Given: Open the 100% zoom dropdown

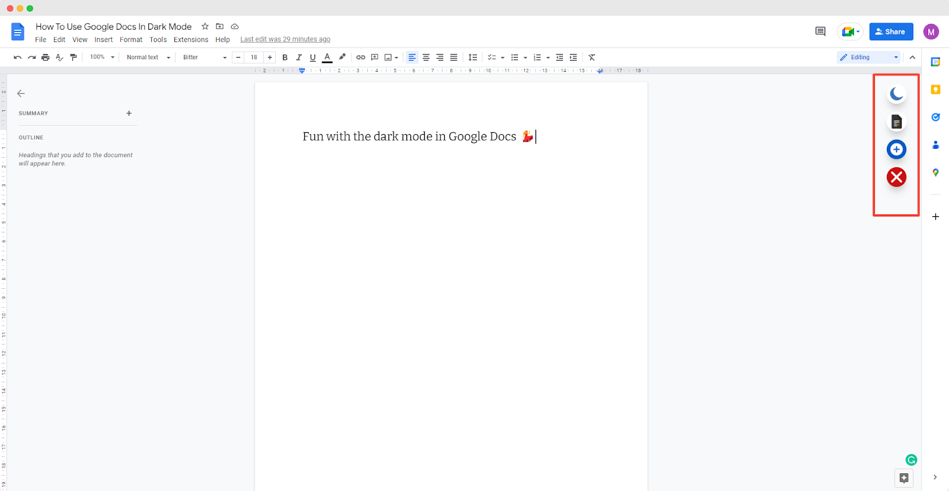Looking at the screenshot, I should point(102,58).
